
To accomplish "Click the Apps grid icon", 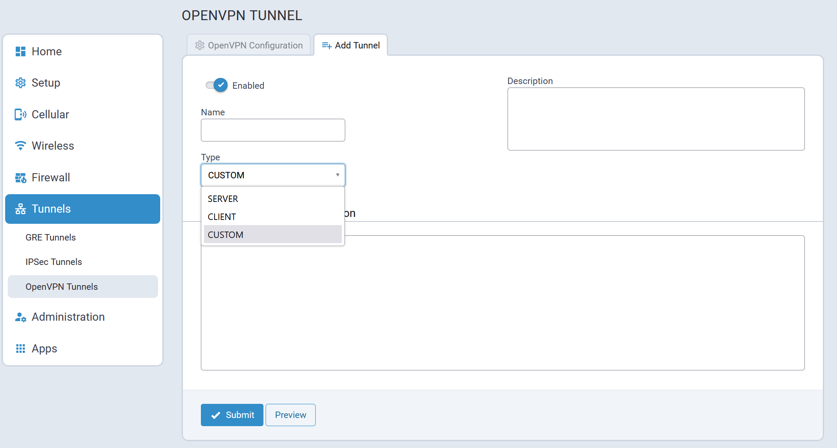I will tap(20, 349).
